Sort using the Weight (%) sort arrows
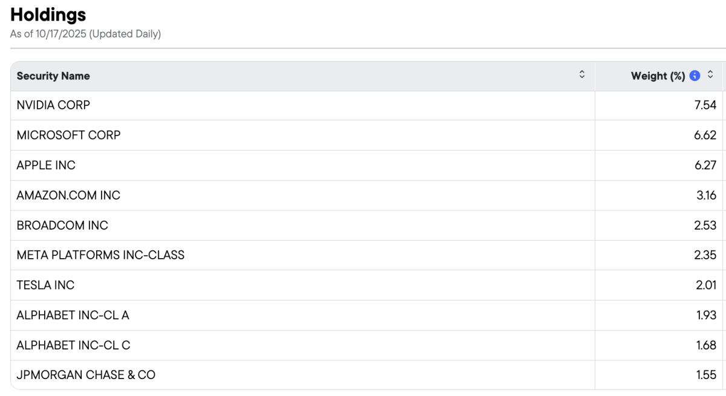 tap(711, 75)
